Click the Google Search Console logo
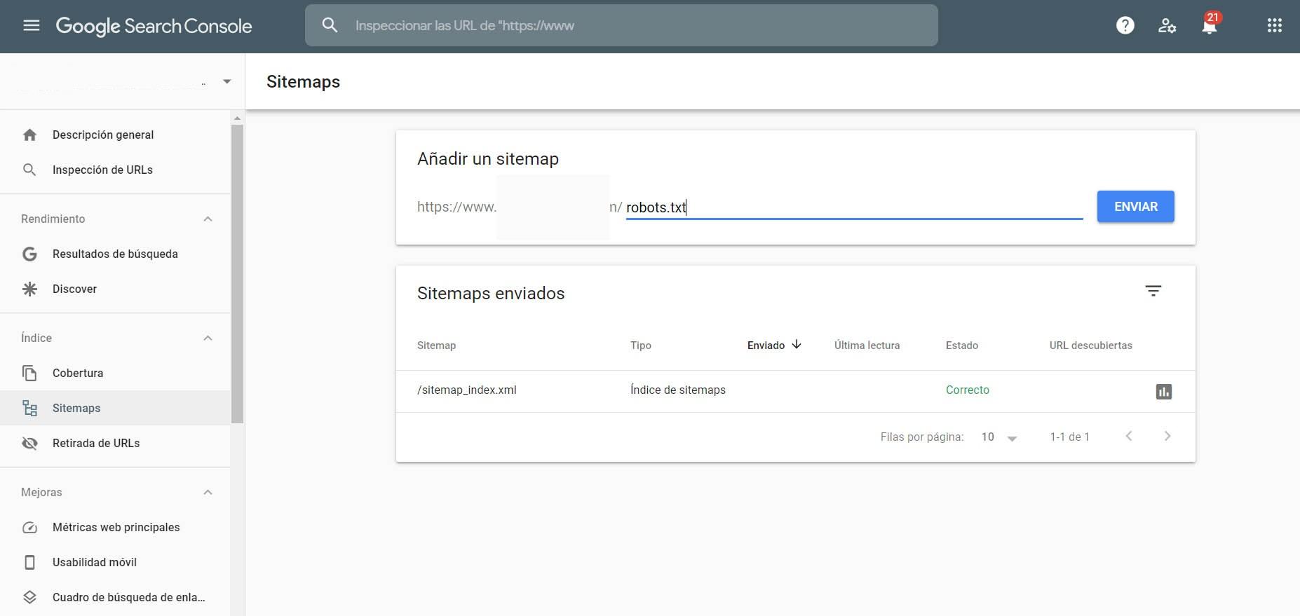 click(x=154, y=26)
